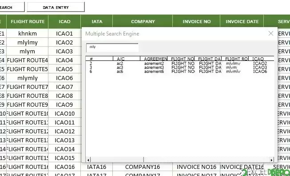Screen dimensions: 290x176
Task: Click cell 'mlylmy' in the sheet
Action: (28, 42)
